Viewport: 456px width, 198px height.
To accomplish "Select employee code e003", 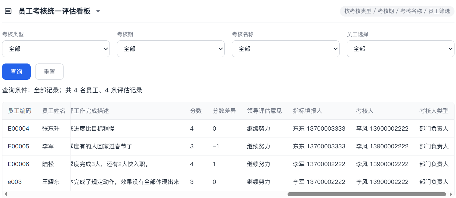I will coord(15,182).
